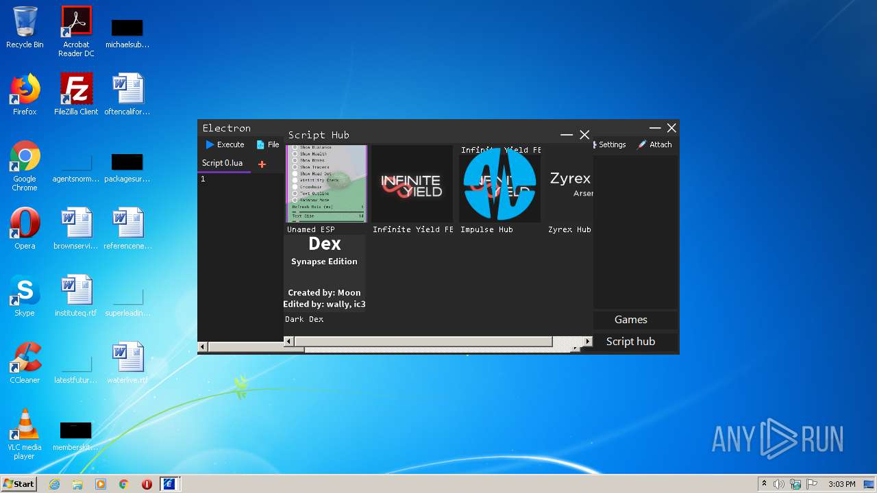Select the CCleaner desktop shortcut

pyautogui.click(x=25, y=363)
